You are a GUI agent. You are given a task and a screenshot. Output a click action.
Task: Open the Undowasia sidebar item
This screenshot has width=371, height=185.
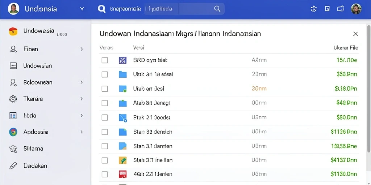(45, 31)
